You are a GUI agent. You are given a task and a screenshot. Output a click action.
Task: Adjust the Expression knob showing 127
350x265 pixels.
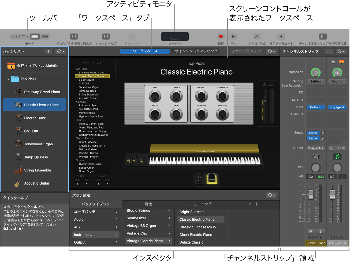(315, 72)
